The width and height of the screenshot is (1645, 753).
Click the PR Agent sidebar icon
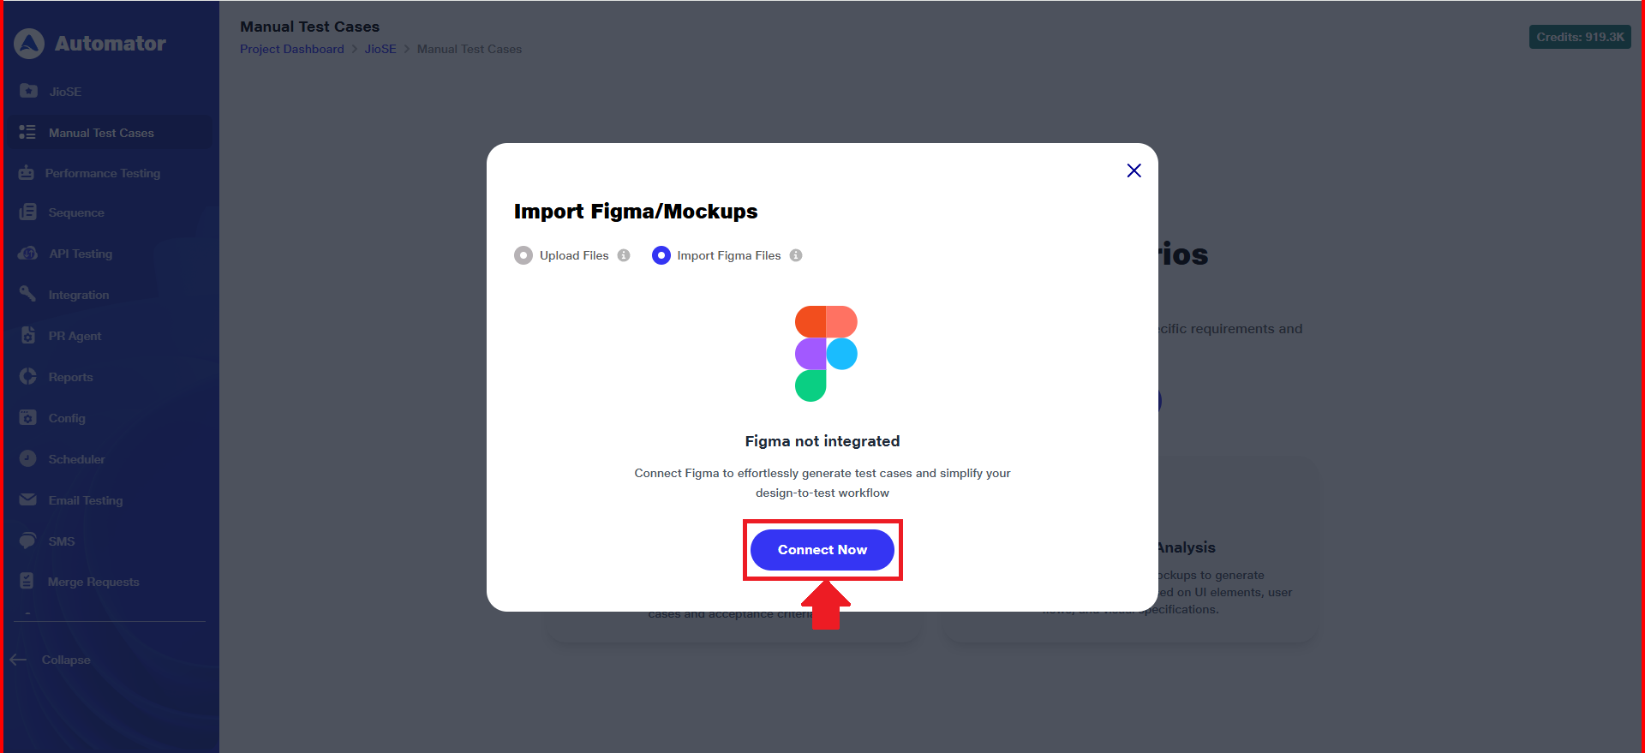[x=28, y=336]
